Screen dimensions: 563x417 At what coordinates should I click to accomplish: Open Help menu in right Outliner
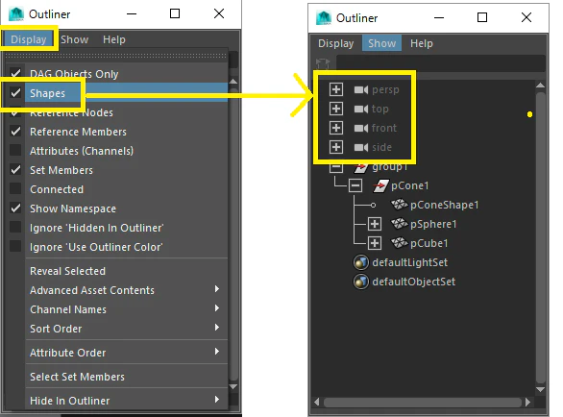click(422, 43)
